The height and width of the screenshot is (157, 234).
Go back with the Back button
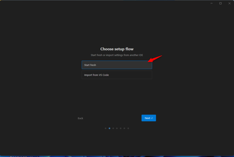point(80,118)
